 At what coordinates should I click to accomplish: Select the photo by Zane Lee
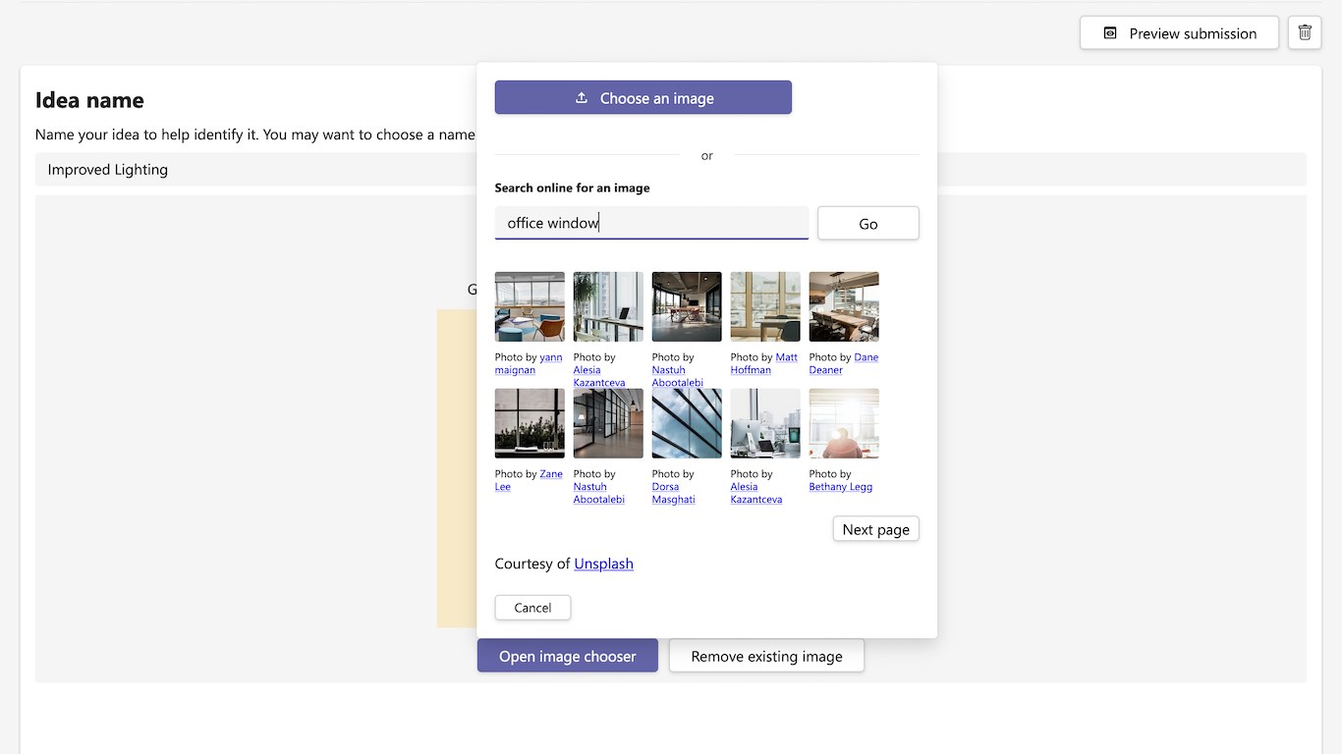tap(530, 423)
